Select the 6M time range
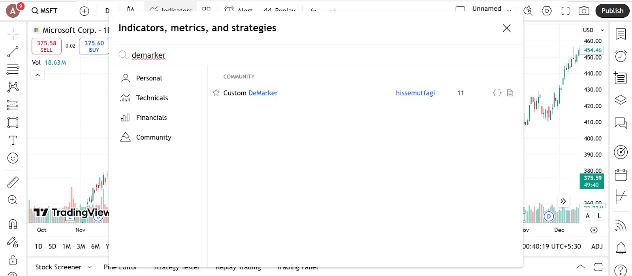 tap(96, 246)
